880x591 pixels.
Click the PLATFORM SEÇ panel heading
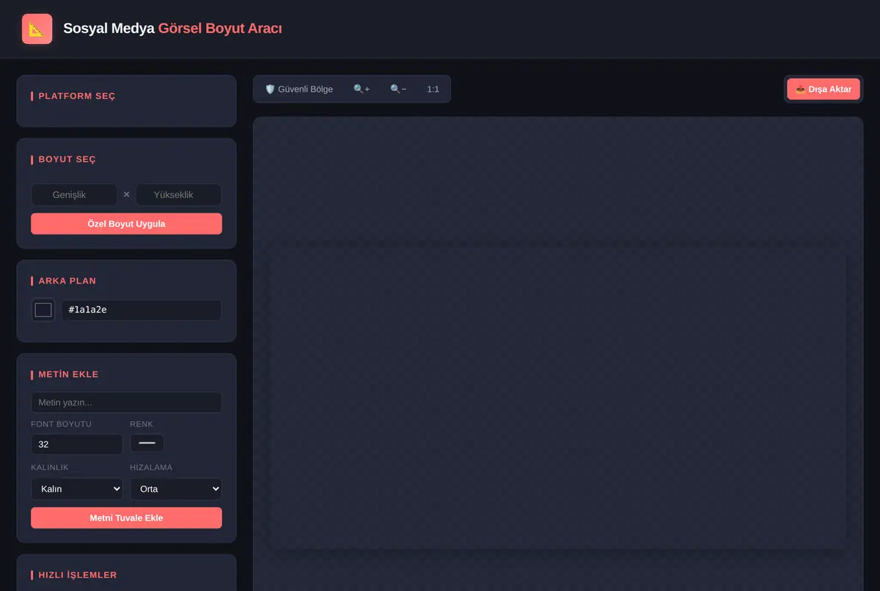[x=77, y=96]
